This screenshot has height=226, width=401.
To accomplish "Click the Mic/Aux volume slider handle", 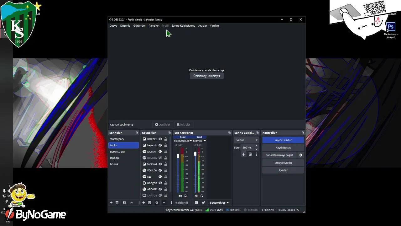I will point(195,154).
